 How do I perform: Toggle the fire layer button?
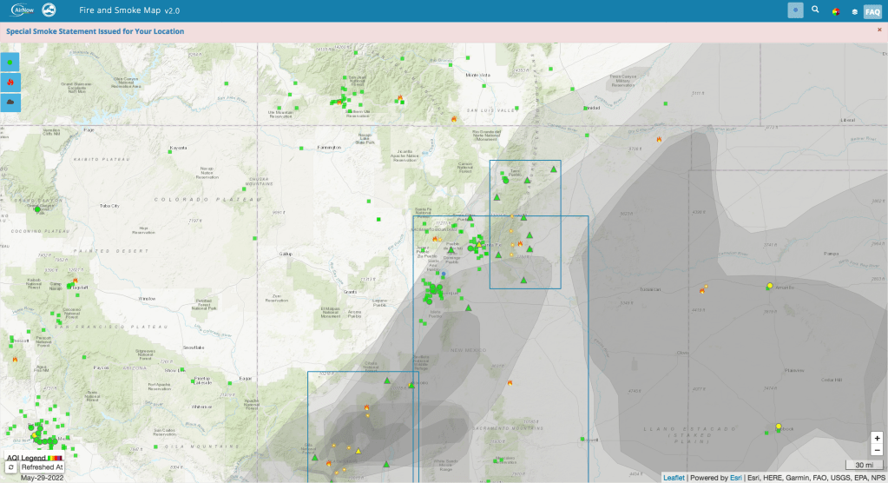click(x=10, y=82)
